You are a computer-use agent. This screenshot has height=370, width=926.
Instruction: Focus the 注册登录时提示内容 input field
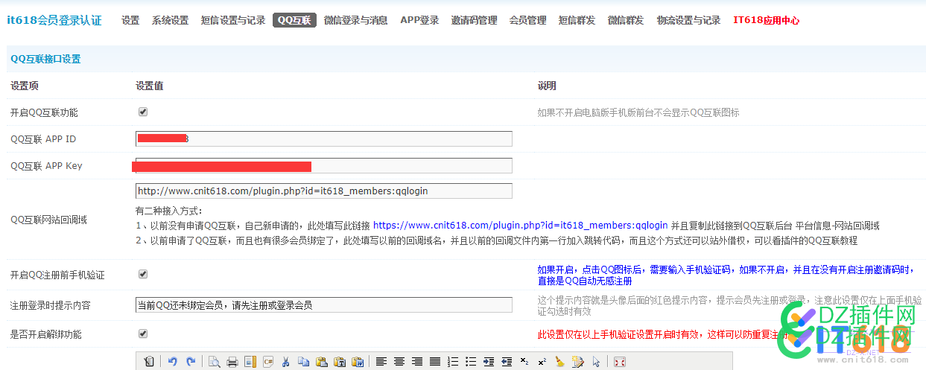point(324,304)
